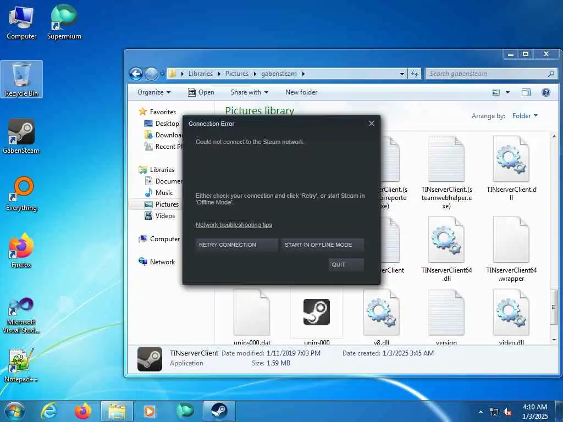Open the Supermium desktop shortcut
563x422 pixels.
click(64, 22)
